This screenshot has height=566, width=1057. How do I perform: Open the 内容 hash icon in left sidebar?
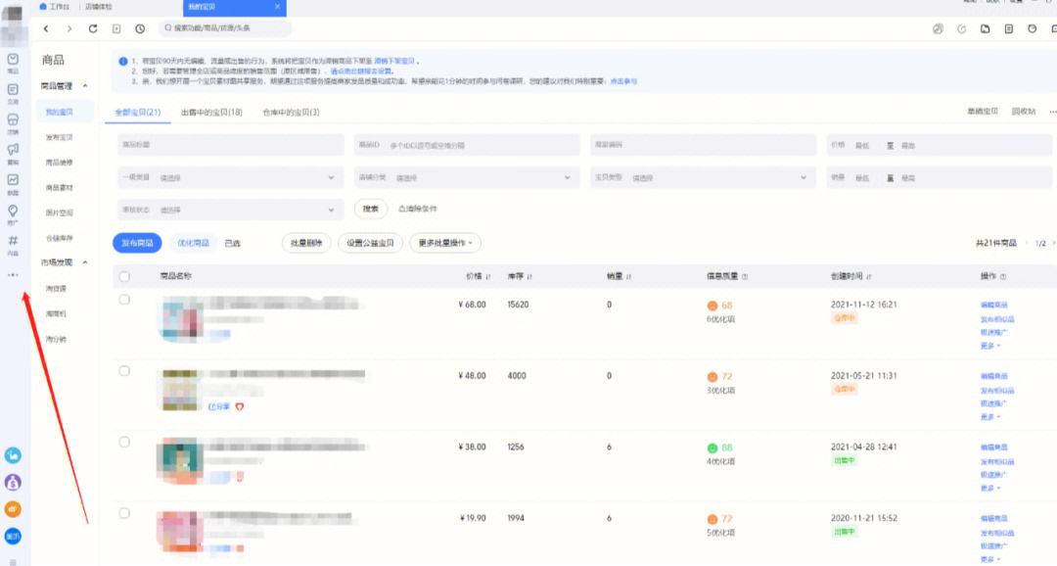click(x=13, y=242)
